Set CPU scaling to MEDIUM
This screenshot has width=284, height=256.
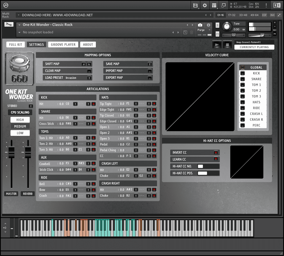point(20,126)
